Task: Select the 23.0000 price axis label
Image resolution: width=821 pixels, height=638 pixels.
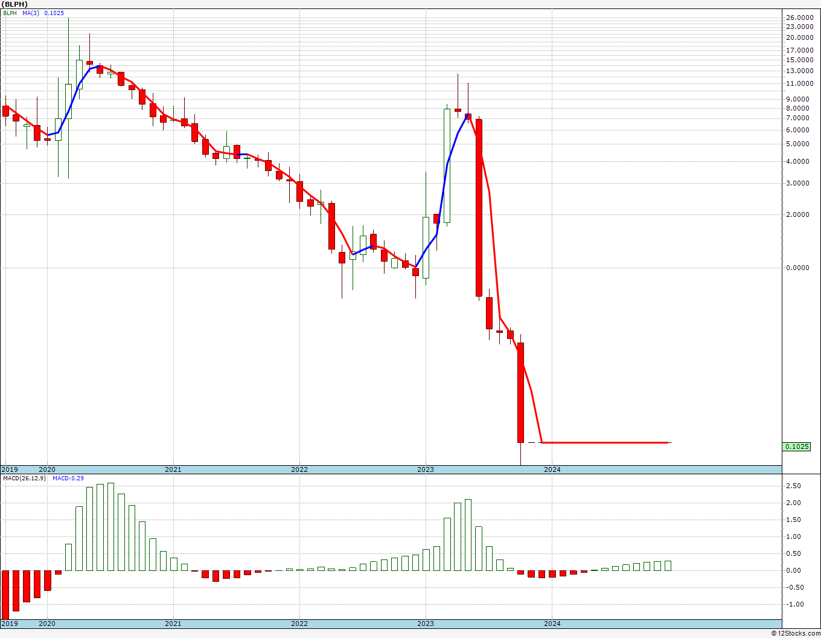Action: pos(799,27)
